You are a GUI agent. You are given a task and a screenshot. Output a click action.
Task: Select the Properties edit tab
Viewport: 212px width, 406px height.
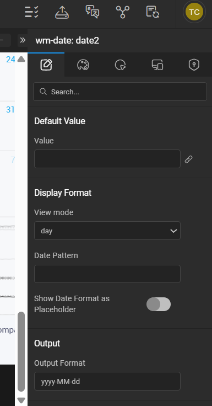(x=46, y=65)
